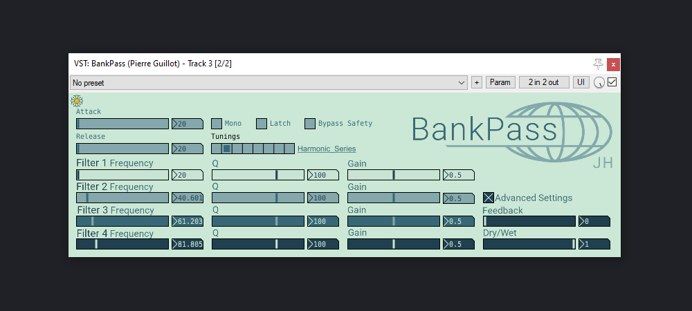Click Filter 4 Gain value box 0.5

point(459,244)
